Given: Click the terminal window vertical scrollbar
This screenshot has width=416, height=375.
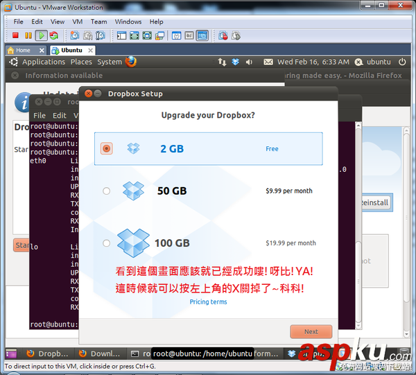Looking at the screenshot, I should [x=358, y=225].
